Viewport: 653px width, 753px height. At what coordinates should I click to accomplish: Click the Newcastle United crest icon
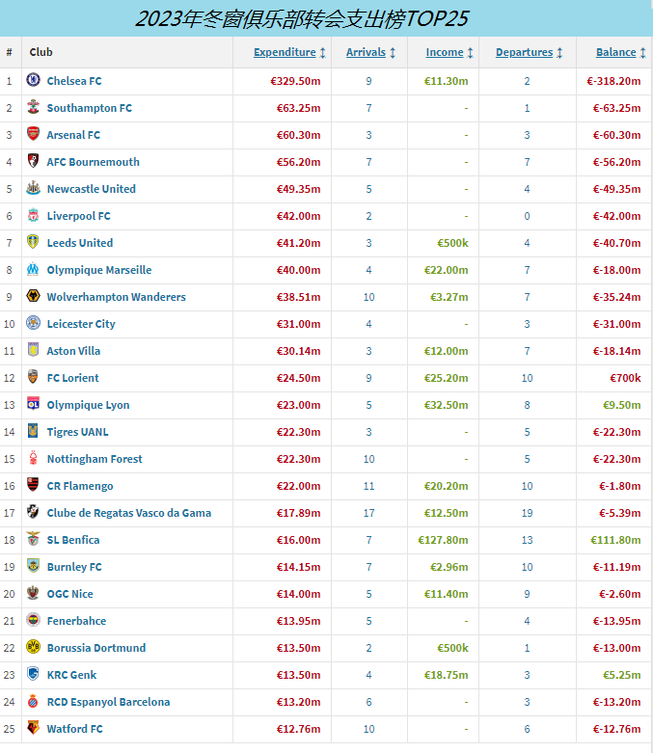(33, 189)
